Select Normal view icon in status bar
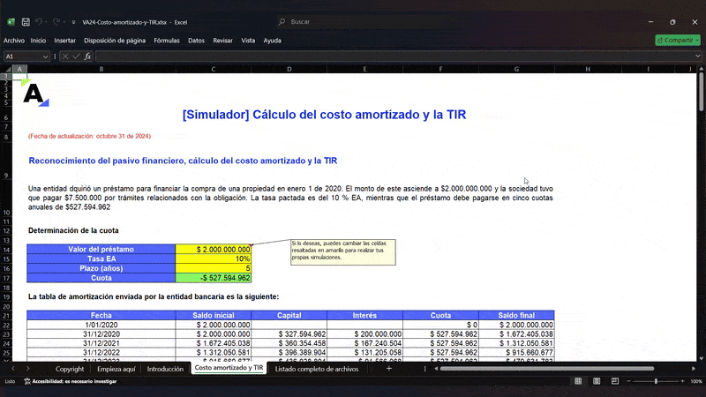The image size is (706, 397). point(578,381)
